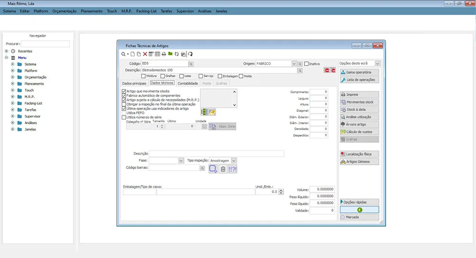Click the yellow eraser icon under the list box

(x=212, y=112)
